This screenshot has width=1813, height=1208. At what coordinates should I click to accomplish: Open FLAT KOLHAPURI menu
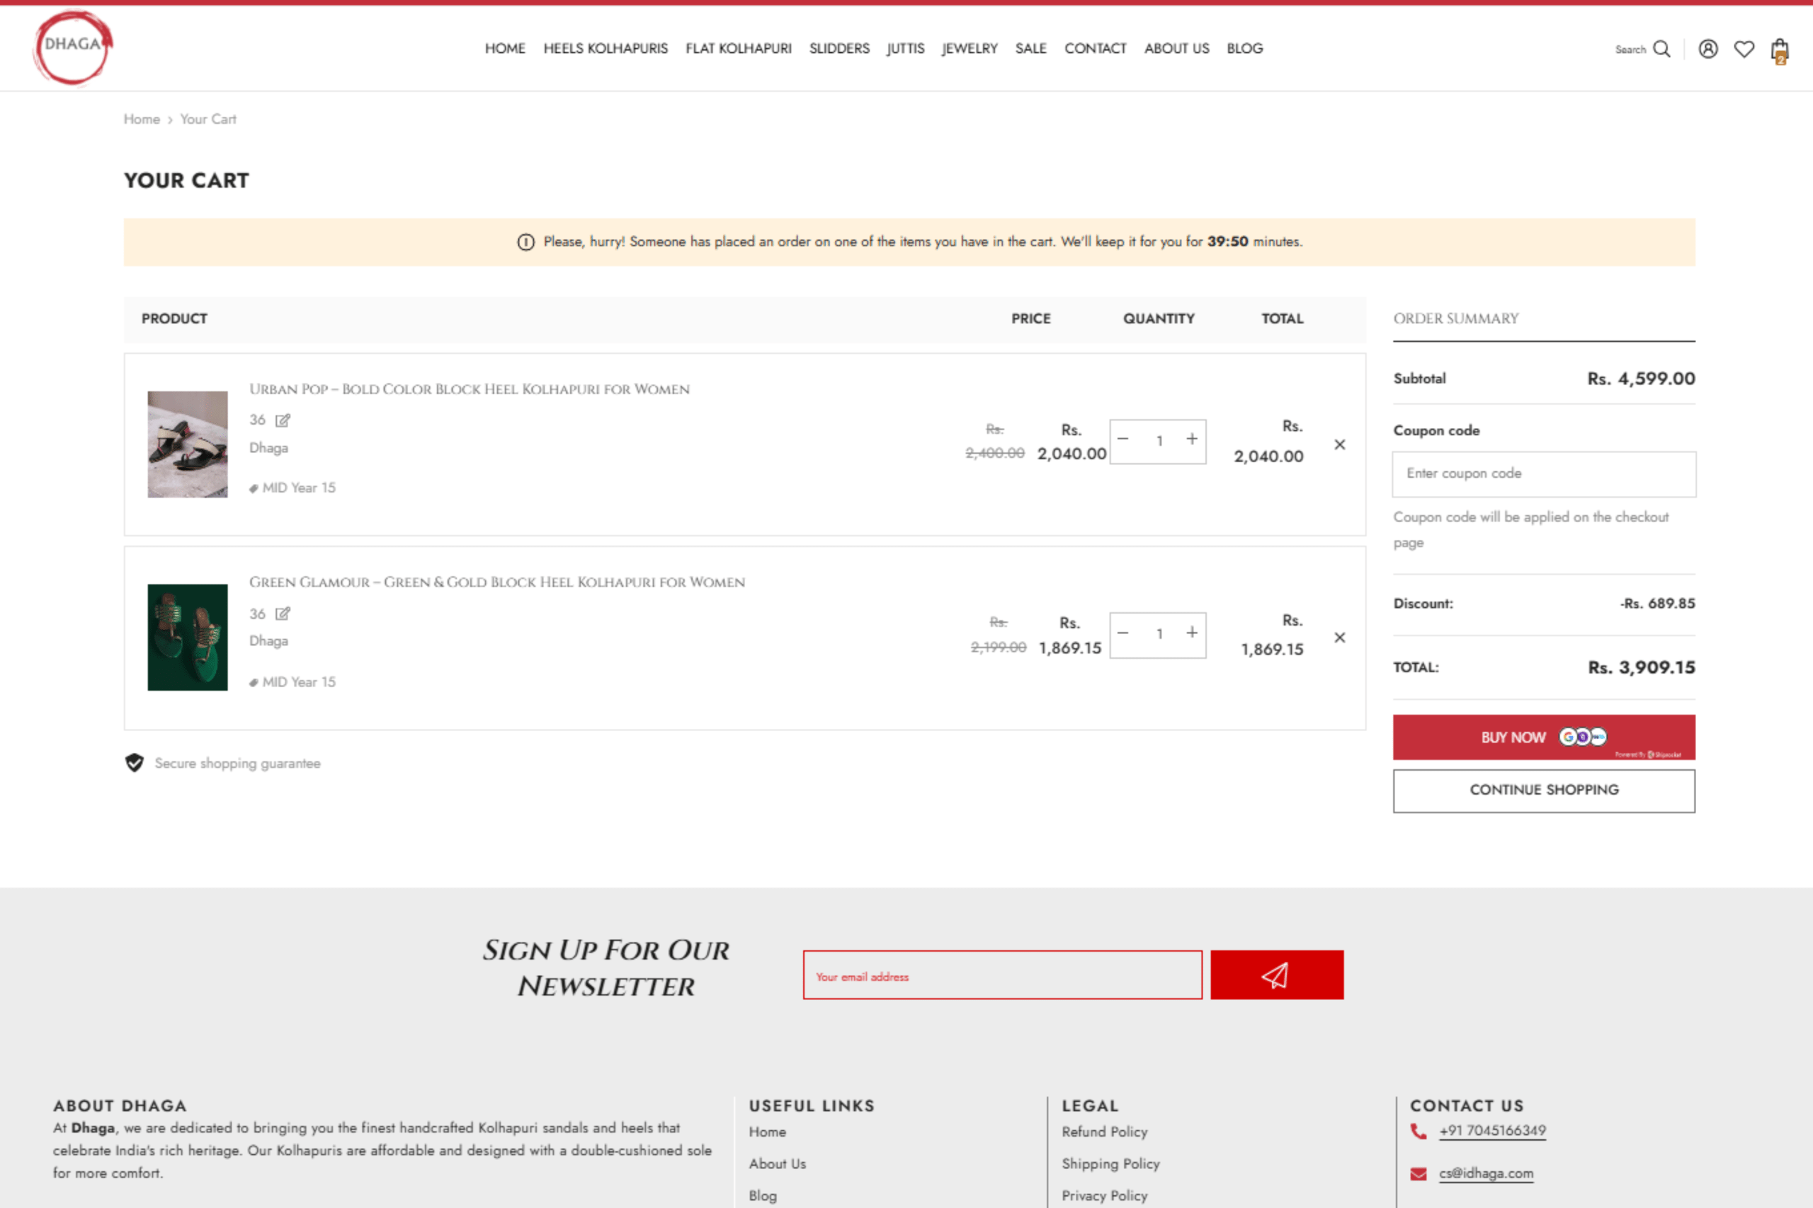click(739, 49)
